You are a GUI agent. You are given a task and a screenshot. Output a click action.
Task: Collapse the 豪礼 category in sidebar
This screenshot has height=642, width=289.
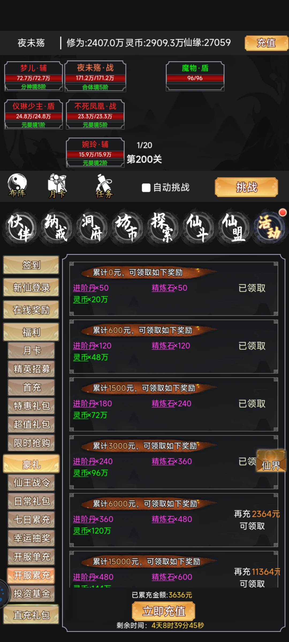tap(31, 464)
